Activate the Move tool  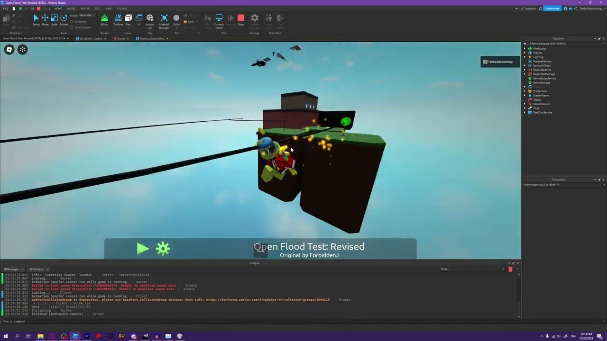[x=45, y=19]
